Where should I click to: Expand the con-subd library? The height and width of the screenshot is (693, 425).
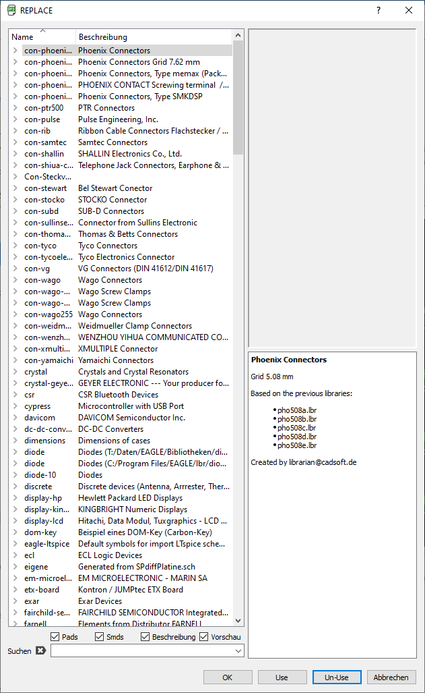coord(15,211)
